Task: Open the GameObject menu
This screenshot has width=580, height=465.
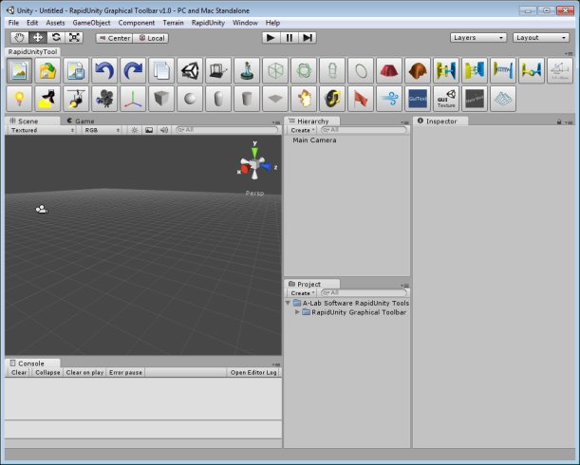Action: click(91, 22)
